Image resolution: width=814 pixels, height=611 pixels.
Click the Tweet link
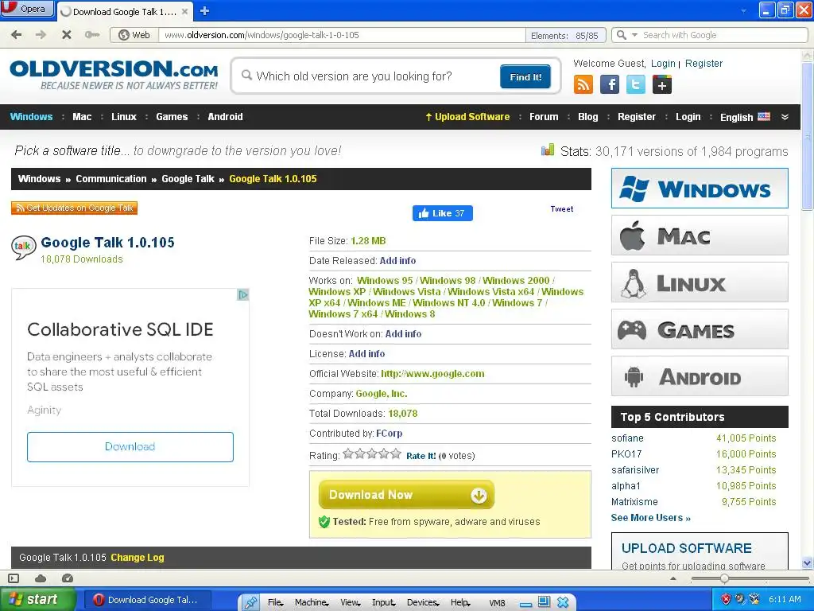[x=562, y=209]
